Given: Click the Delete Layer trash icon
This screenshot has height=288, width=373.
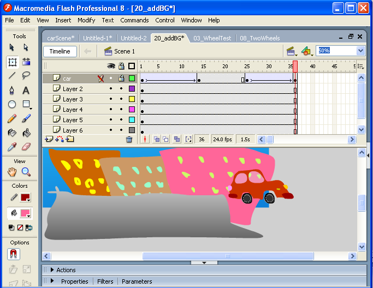Looking at the screenshot, I should point(129,139).
